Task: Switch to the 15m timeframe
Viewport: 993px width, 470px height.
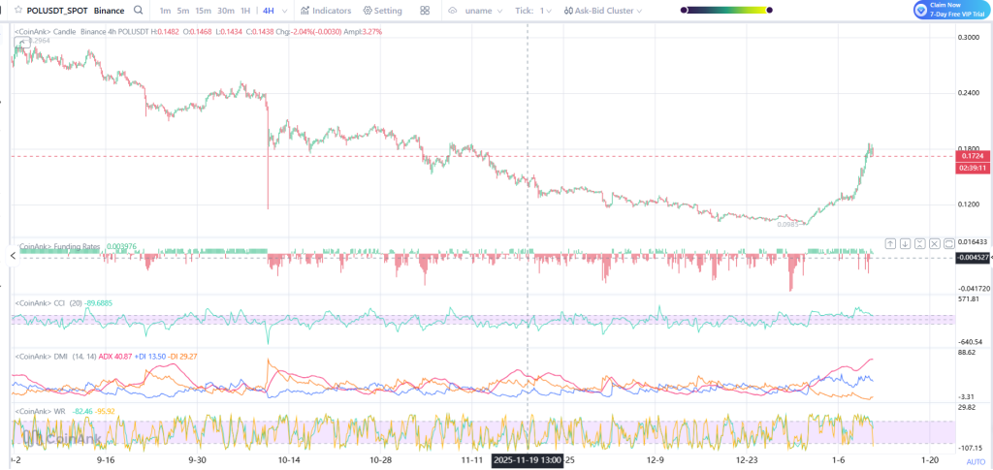Action: (203, 11)
